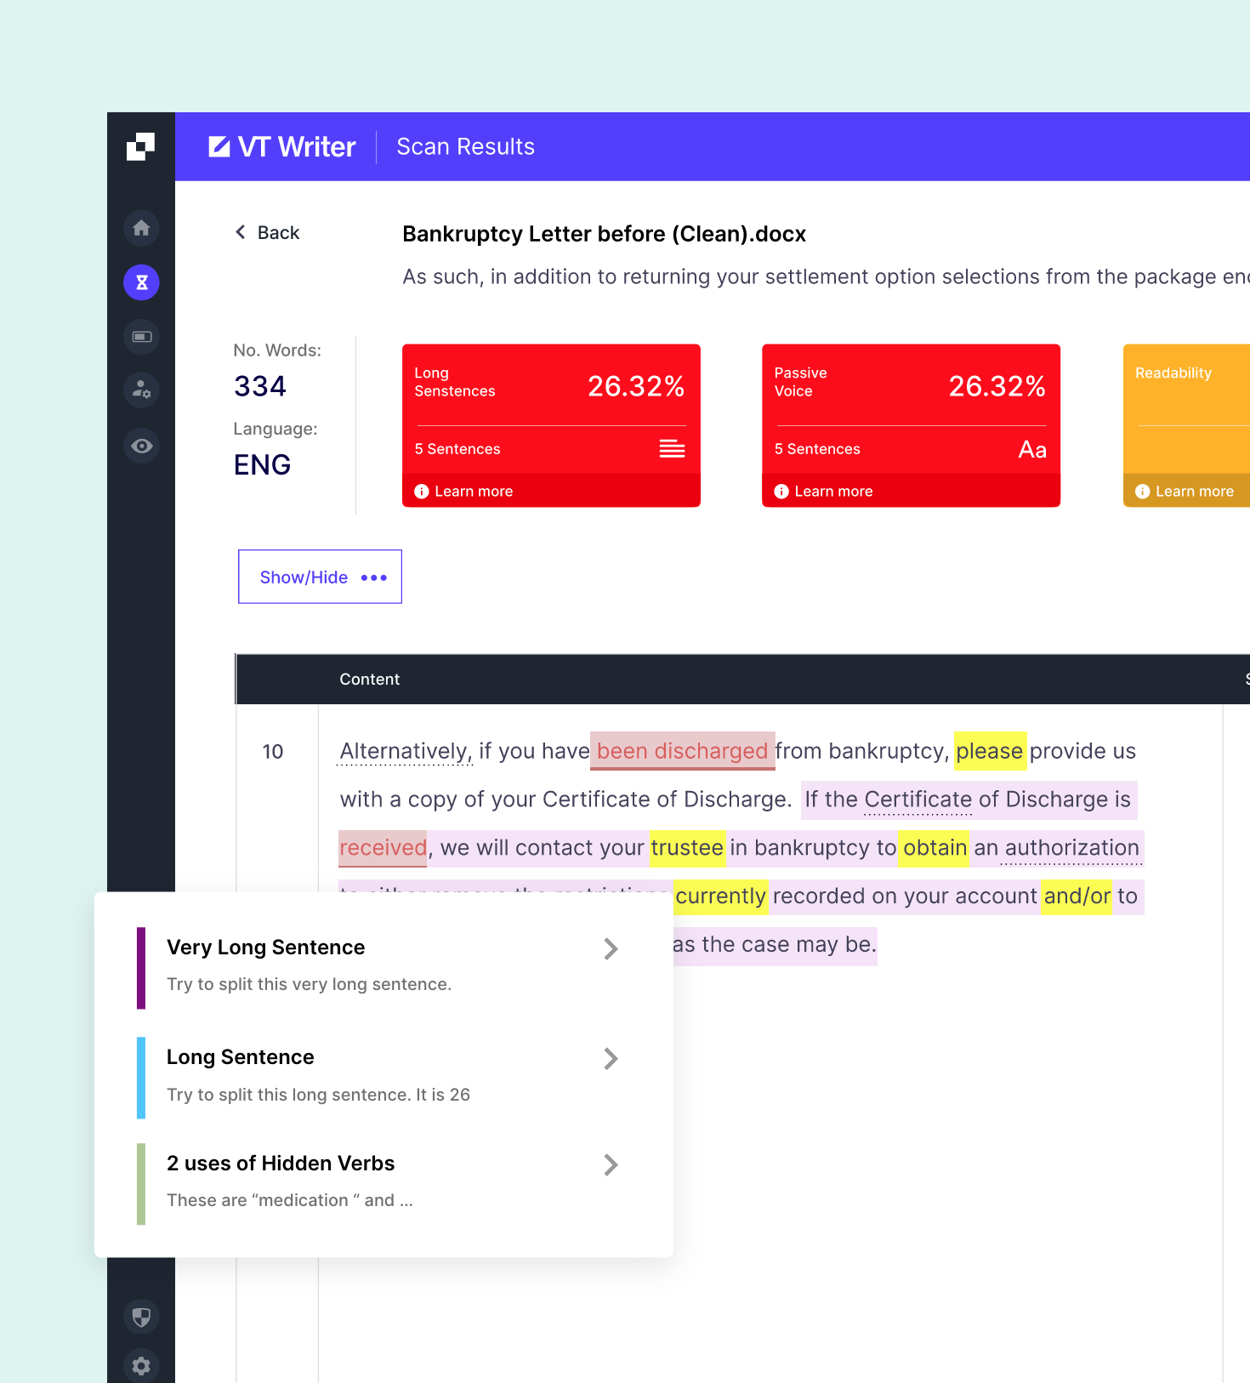Click the shield icon in sidebar
Screen dimensions: 1250x1383
[141, 1317]
